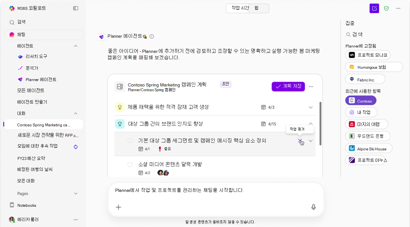The height and width of the screenshot is (227, 410).
Task: Click info icon next to Planner 에이전트
Action: 152,36
